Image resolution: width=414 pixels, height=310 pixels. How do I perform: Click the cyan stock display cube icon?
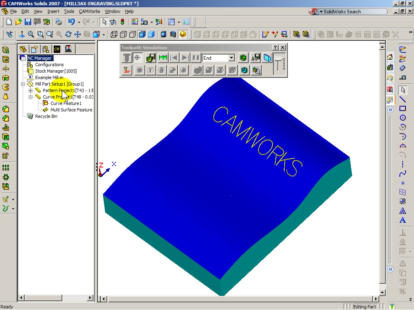click(x=245, y=70)
